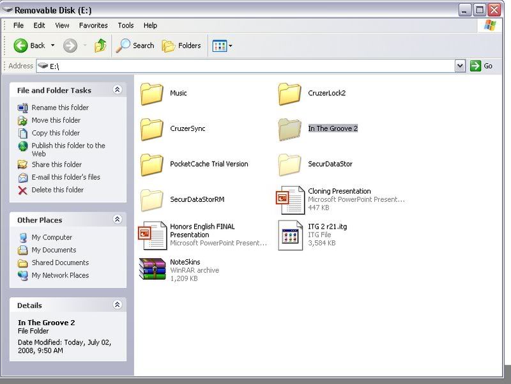This screenshot has height=384, width=511.
Task: Select the Music folder icon
Action: click(153, 93)
